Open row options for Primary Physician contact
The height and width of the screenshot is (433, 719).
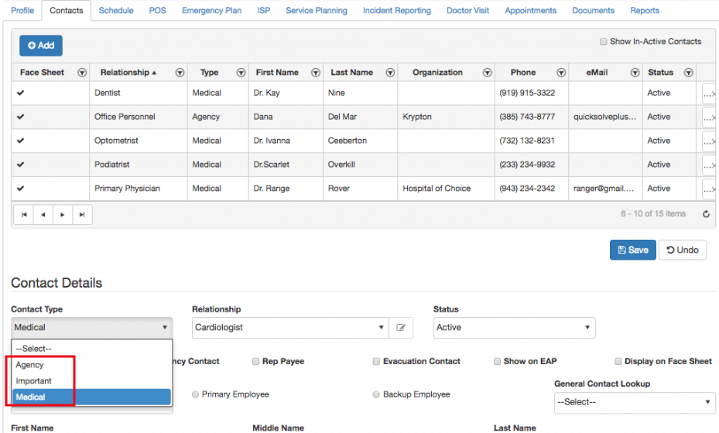point(709,189)
